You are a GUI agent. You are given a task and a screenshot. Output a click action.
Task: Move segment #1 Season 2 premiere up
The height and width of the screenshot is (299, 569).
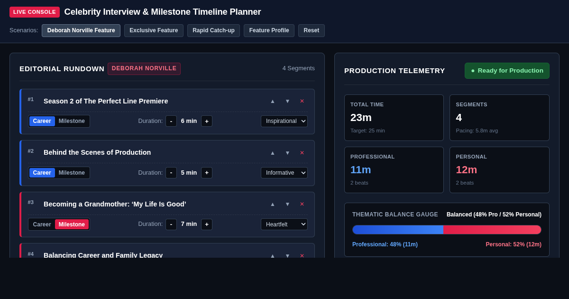coord(273,101)
